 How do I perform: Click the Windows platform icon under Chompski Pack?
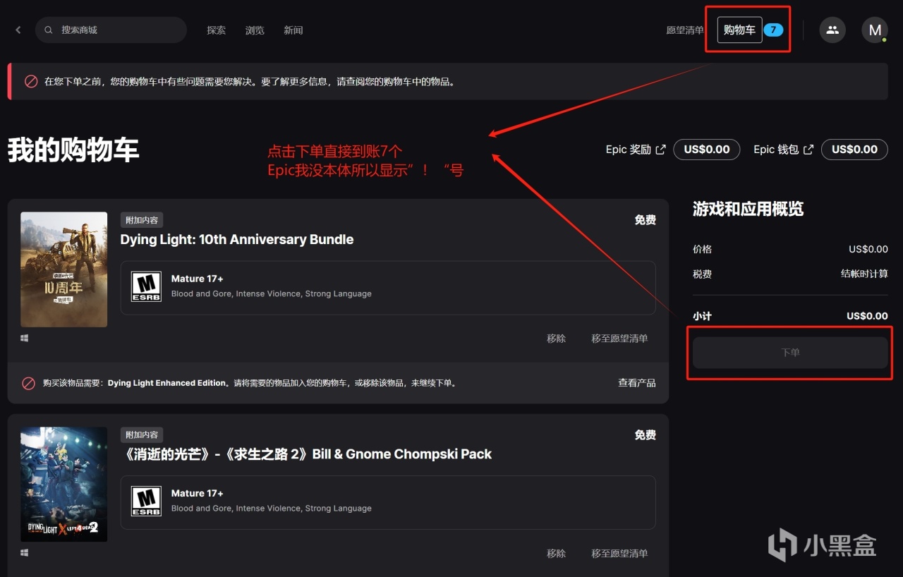(25, 553)
